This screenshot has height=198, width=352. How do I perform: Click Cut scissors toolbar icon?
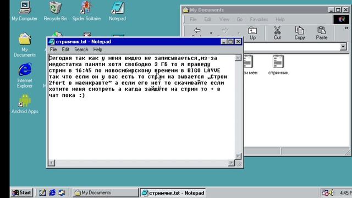(277, 33)
